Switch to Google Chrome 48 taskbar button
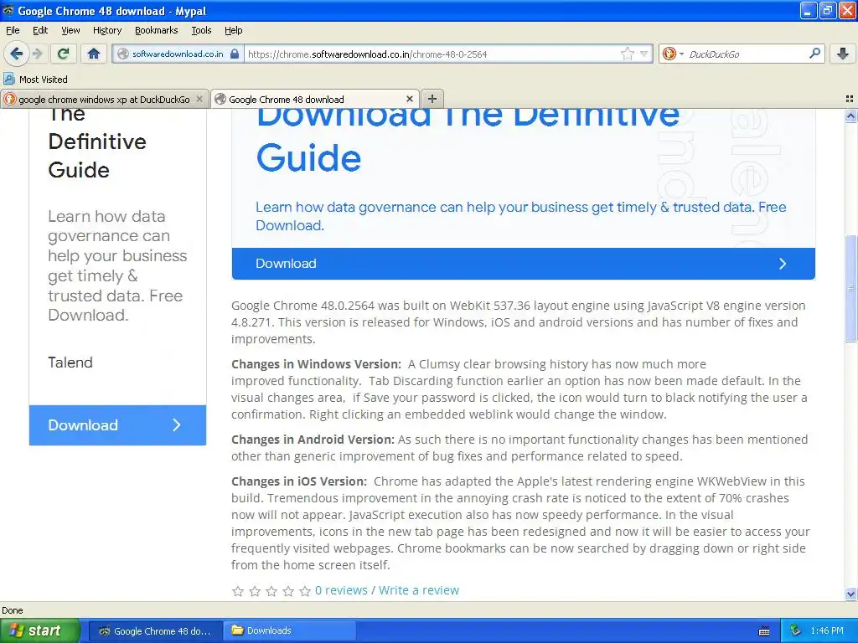Image resolution: width=858 pixels, height=643 pixels. pos(155,630)
